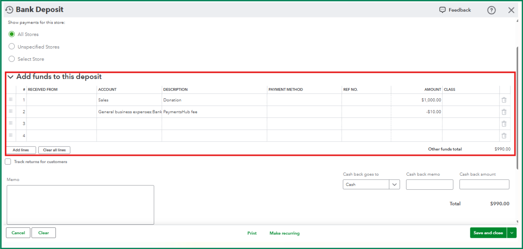The image size is (523, 249).
Task: Delete the PaymentsHub fee line via trash icon
Action: click(504, 112)
